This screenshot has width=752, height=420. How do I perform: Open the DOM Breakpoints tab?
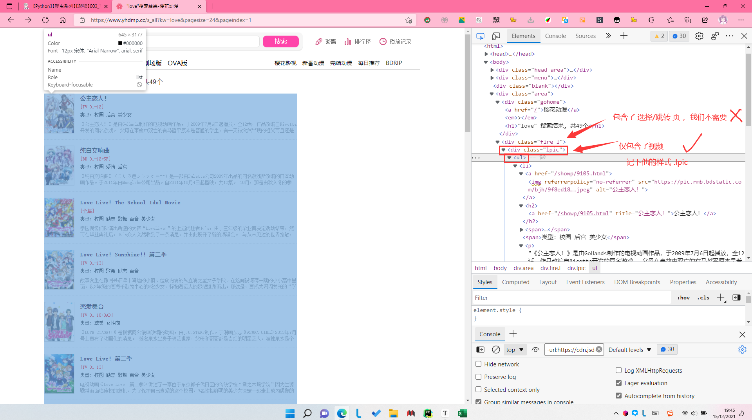(637, 282)
